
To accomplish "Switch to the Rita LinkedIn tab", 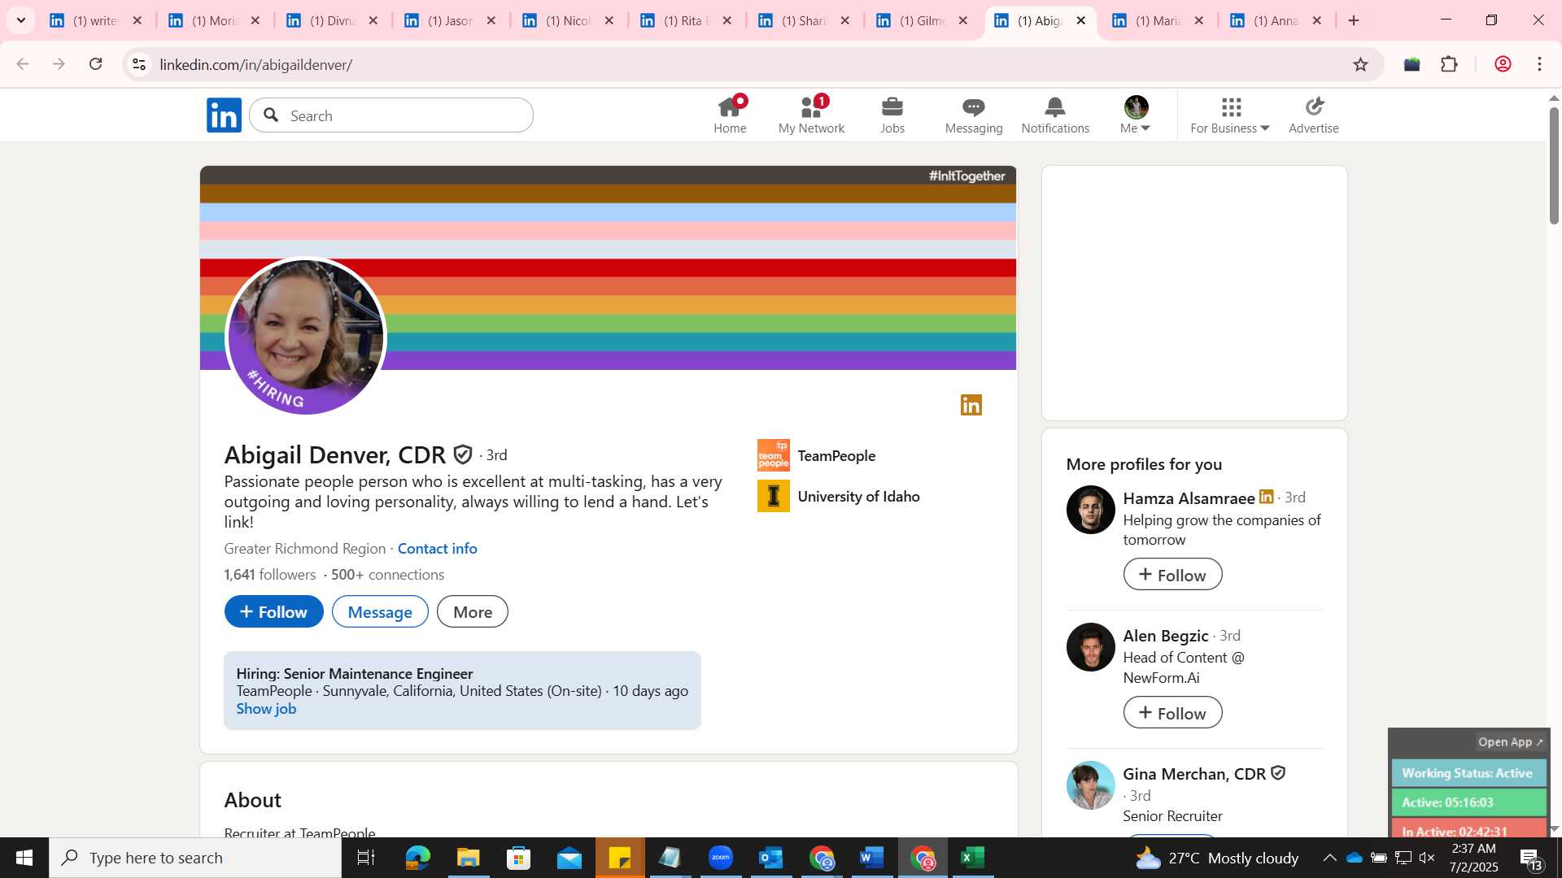I will point(686,20).
